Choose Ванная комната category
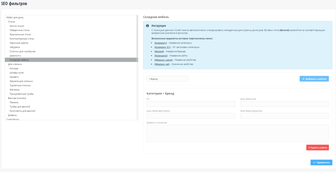Image resolution: width=336 pixels, height=172 pixels. (x=17, y=98)
